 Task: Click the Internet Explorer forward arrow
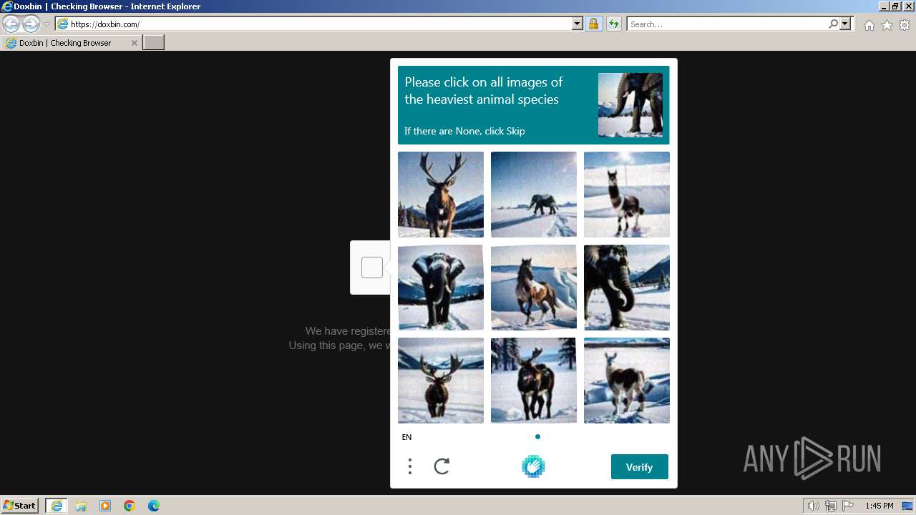pyautogui.click(x=31, y=24)
